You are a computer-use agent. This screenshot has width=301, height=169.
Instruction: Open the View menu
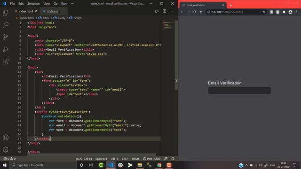47,3
